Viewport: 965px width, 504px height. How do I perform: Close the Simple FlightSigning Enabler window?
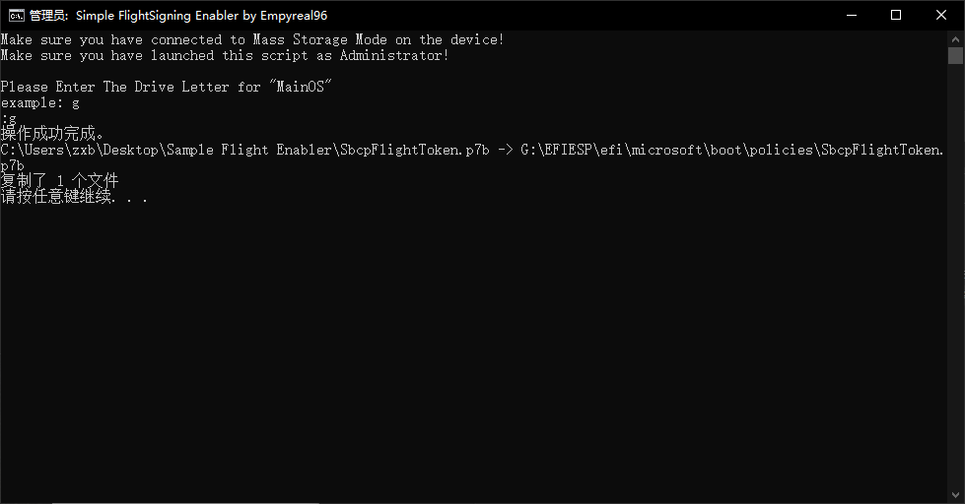941,16
